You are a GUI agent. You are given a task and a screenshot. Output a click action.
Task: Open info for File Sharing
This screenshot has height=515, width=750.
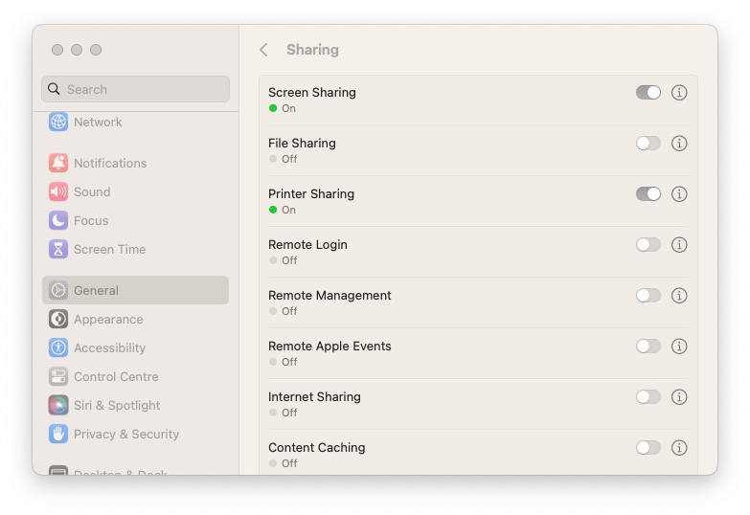(679, 143)
